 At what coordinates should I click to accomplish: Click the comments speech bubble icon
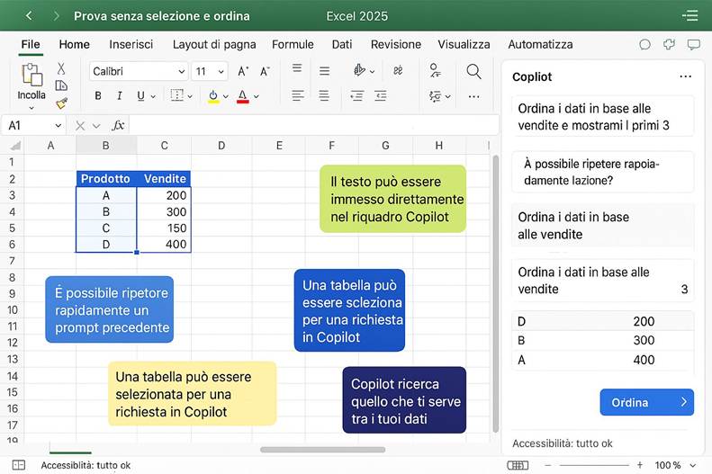[x=693, y=44]
